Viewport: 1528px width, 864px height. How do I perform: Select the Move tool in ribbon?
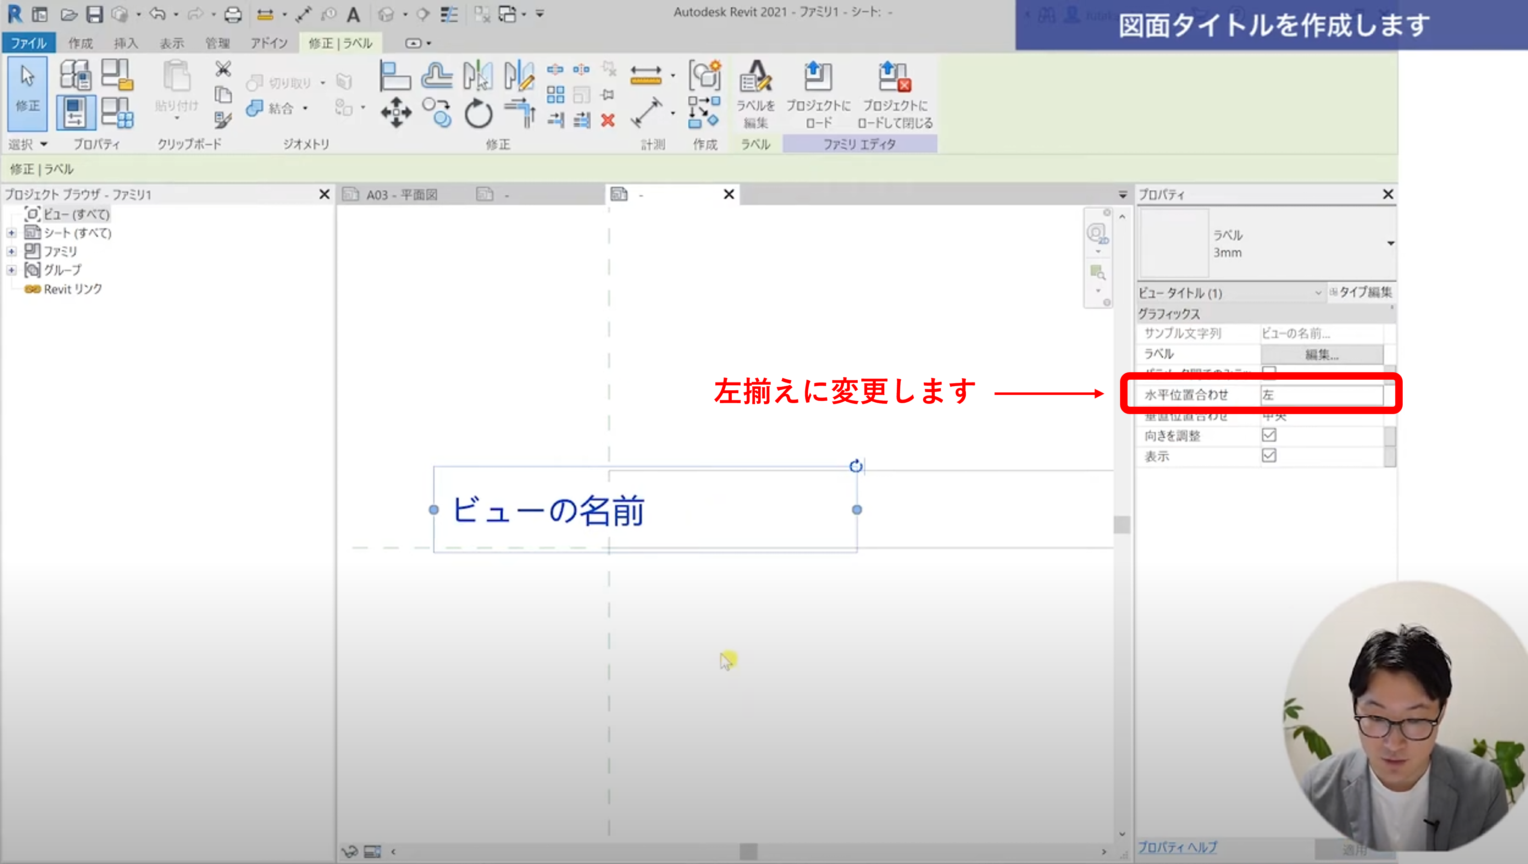tap(396, 113)
